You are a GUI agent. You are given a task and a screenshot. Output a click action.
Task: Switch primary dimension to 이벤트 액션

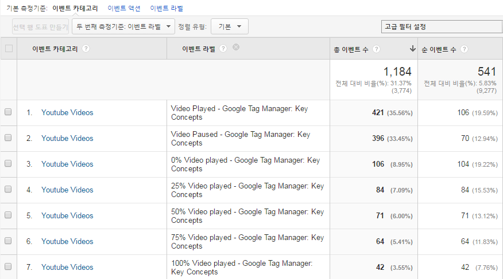coord(124,9)
